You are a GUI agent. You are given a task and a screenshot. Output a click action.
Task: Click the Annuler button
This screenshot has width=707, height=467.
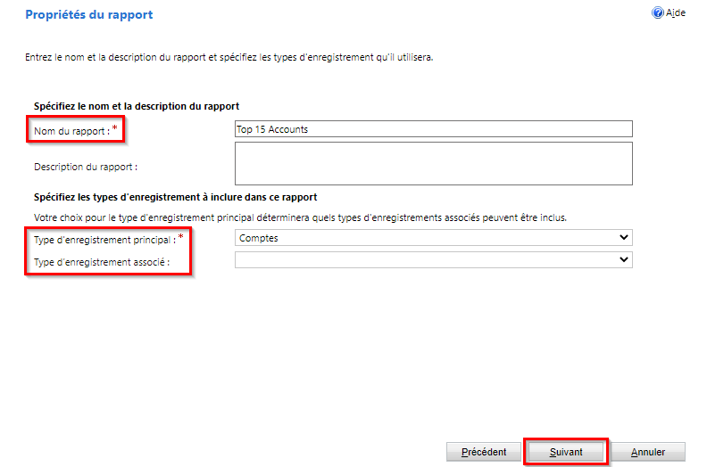[x=648, y=452]
